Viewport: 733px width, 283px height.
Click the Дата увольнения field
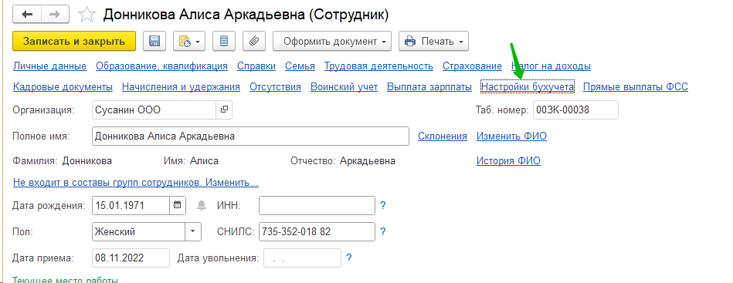tap(303, 258)
